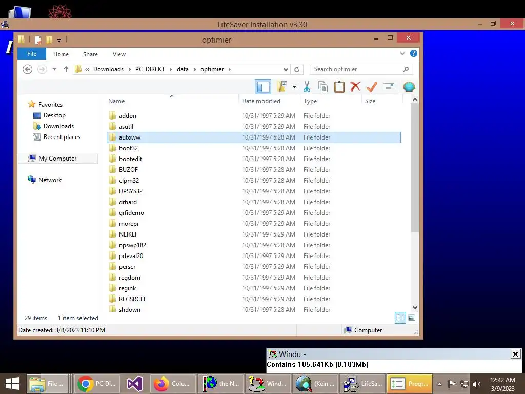Click the rename field toolbar icon
The width and height of the screenshot is (525, 394).
coord(389,87)
